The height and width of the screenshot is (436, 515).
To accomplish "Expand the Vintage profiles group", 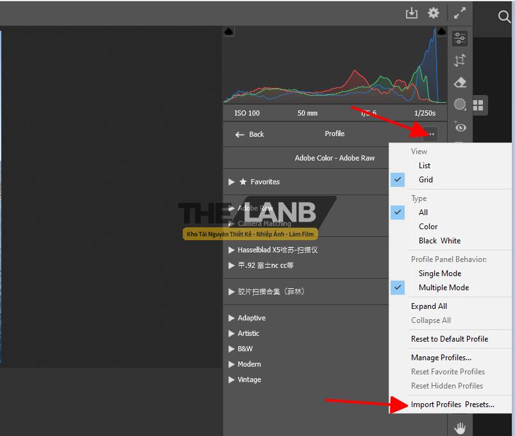I will (232, 379).
